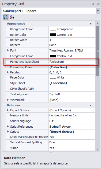Select the Formatting Rules (Collection) value

[72, 67]
